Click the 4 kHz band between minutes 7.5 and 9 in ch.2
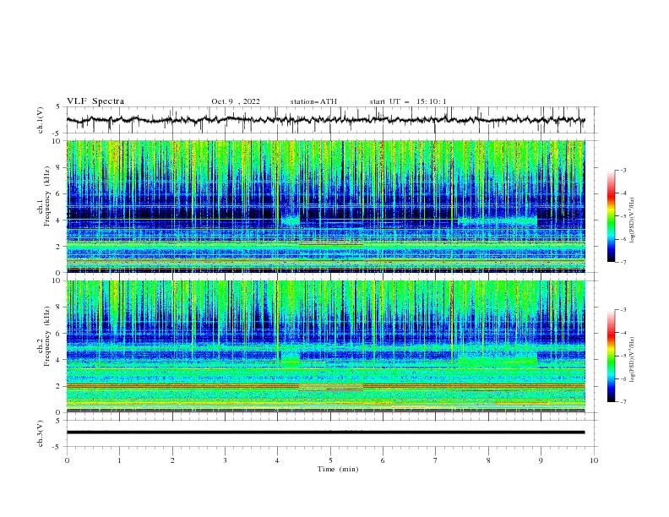The image size is (669, 517). point(498,362)
